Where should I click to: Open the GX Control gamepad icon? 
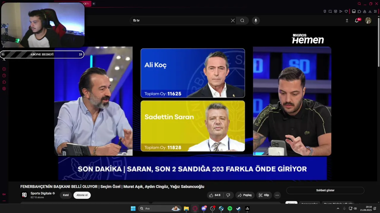354,12
